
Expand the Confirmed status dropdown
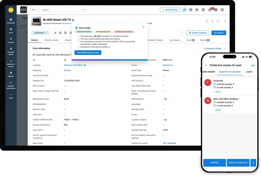point(40,33)
